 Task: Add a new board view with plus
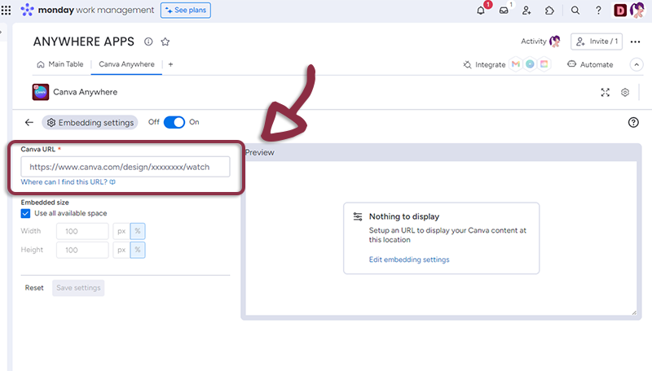(x=170, y=64)
